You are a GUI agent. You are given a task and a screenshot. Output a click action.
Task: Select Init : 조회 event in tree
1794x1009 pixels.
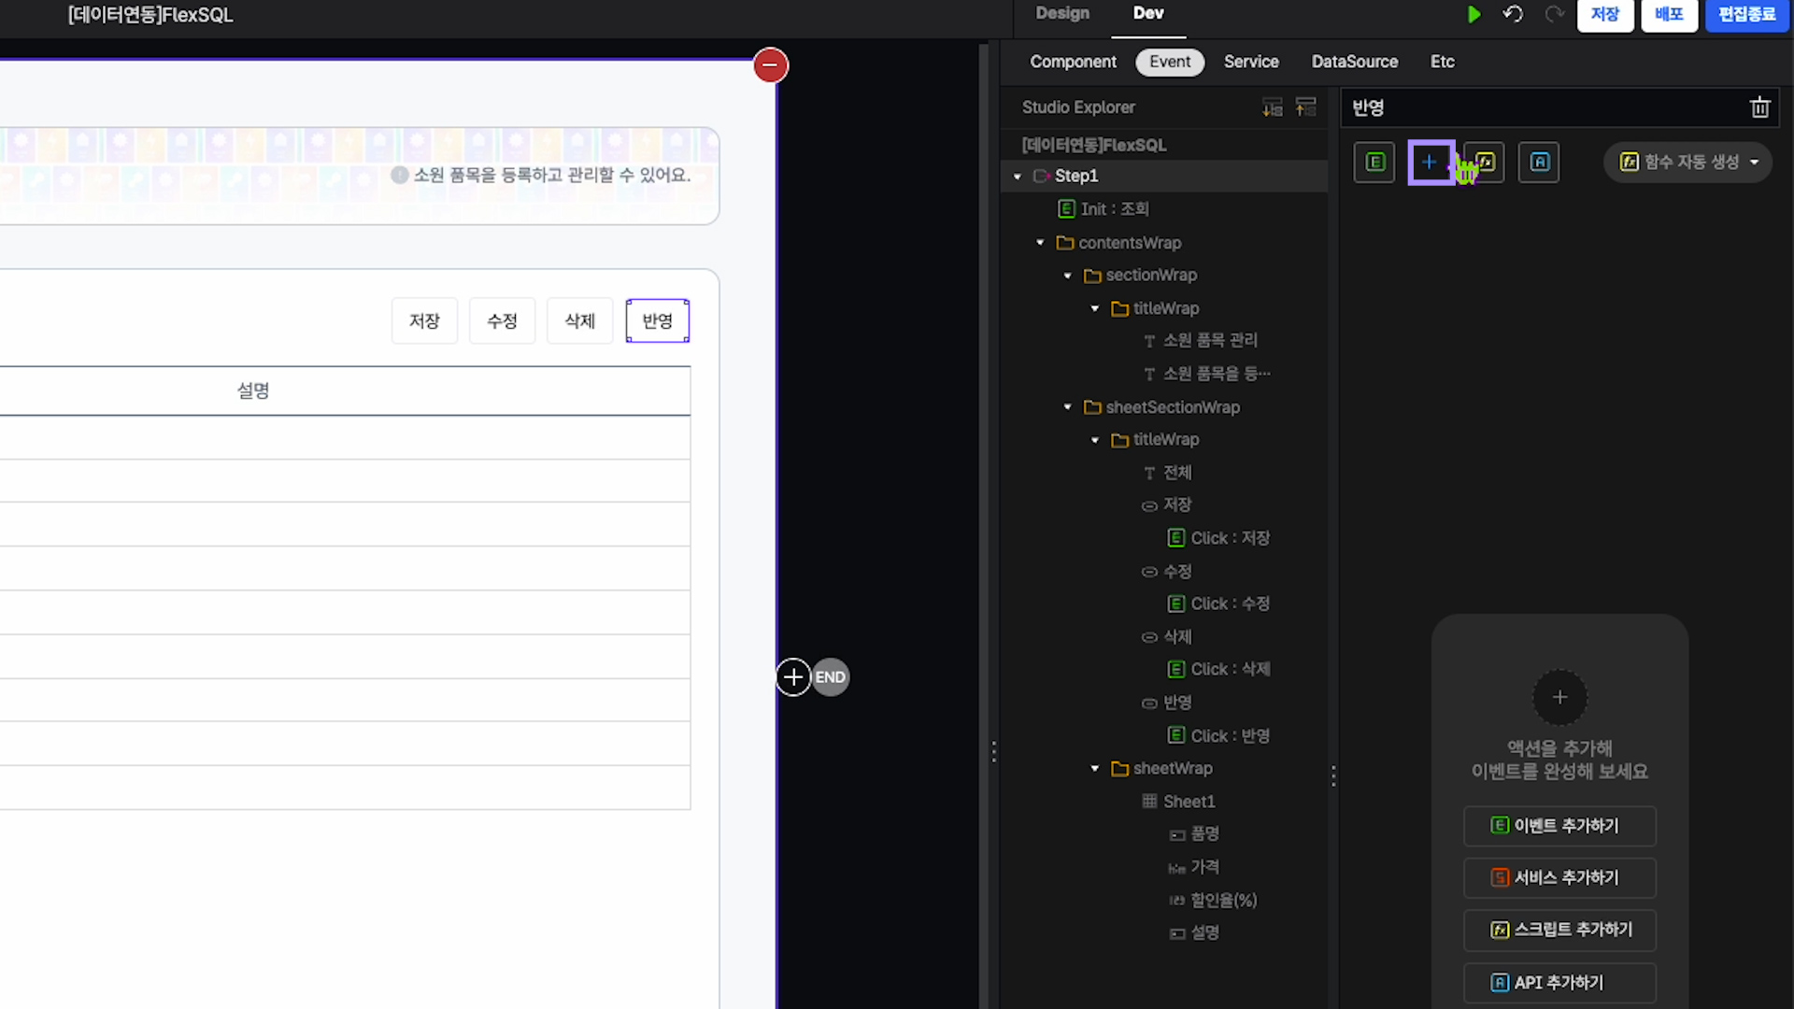coord(1103,209)
